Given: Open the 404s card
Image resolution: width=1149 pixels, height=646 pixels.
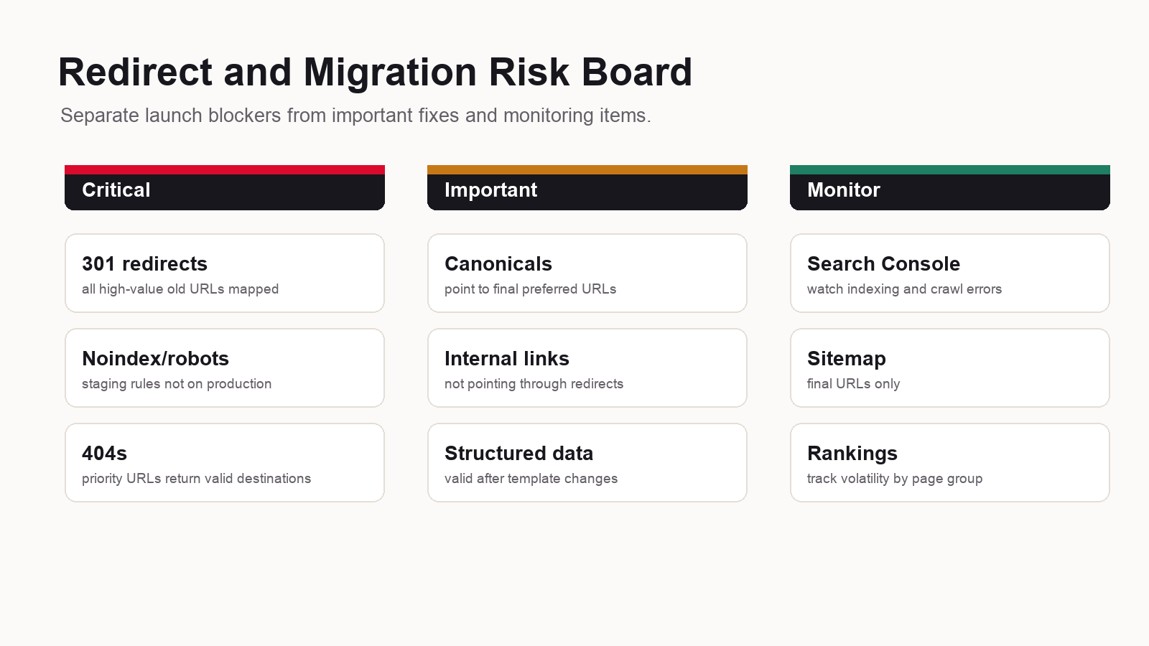Looking at the screenshot, I should pyautogui.click(x=225, y=462).
